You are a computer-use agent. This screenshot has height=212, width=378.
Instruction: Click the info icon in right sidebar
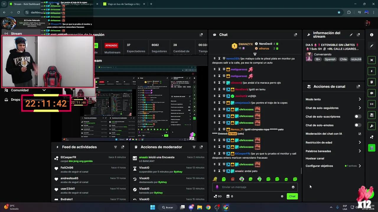tap(372, 35)
